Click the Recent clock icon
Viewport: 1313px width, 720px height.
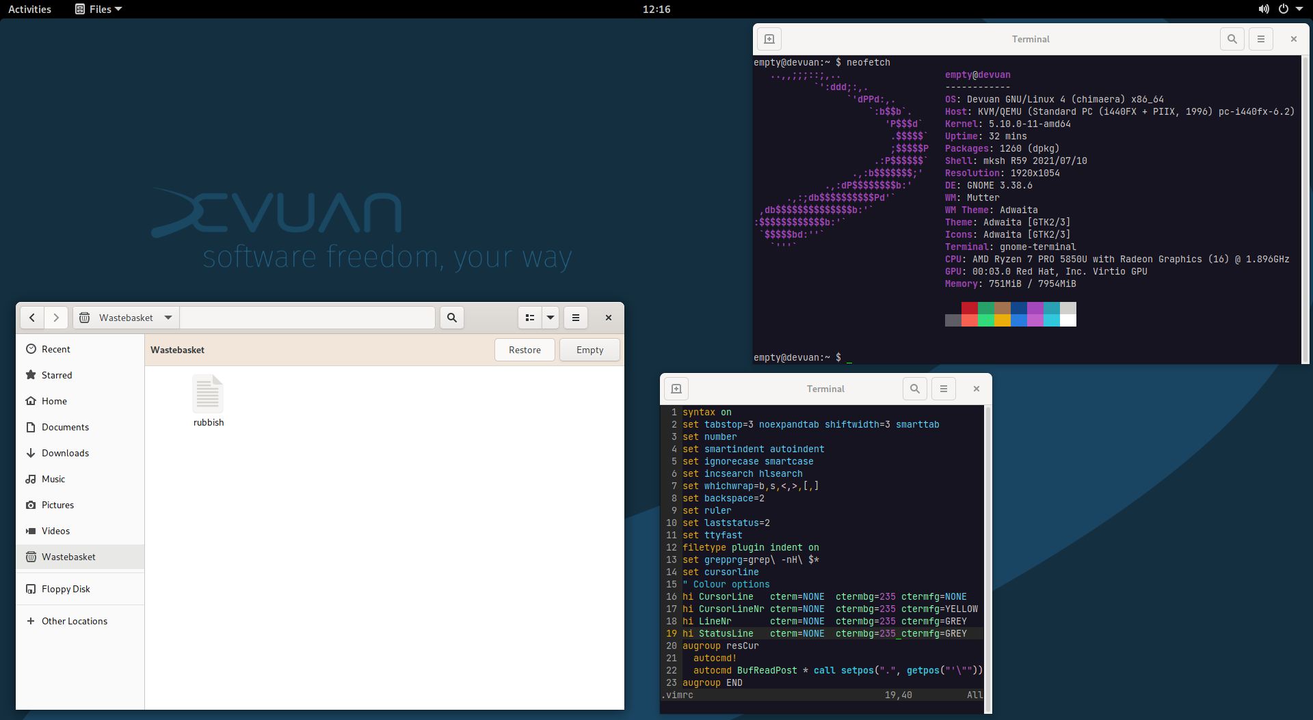tap(31, 349)
